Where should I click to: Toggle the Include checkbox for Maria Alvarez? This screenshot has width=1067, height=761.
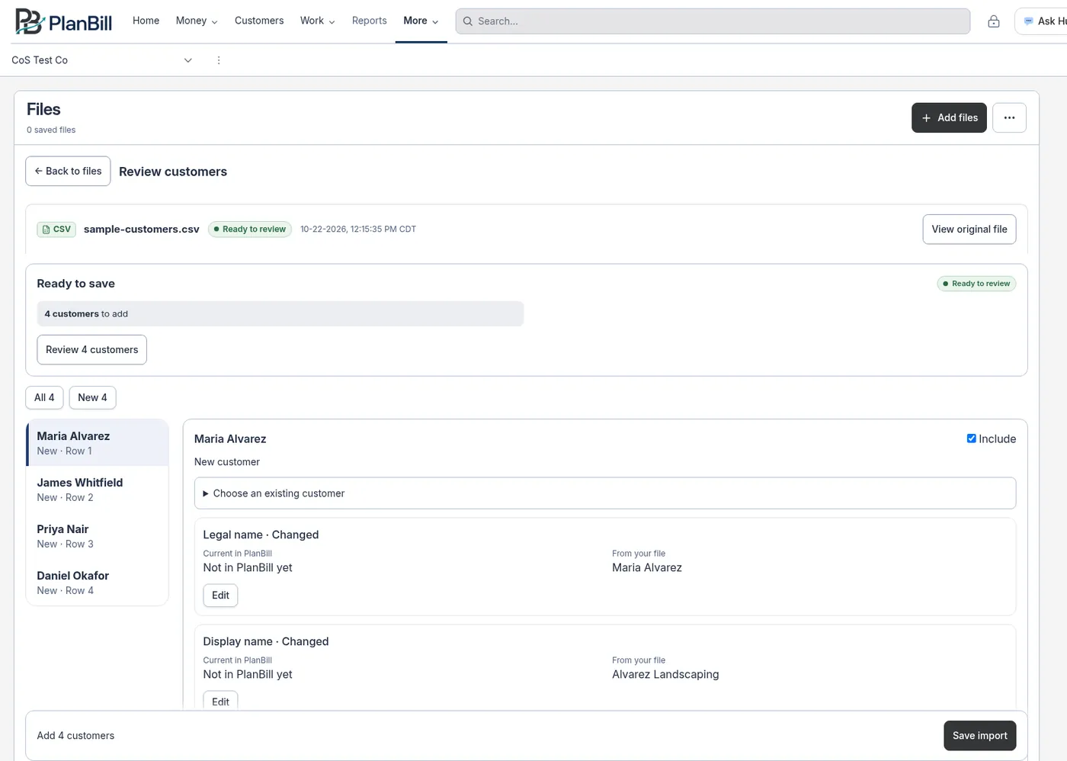pyautogui.click(x=972, y=438)
